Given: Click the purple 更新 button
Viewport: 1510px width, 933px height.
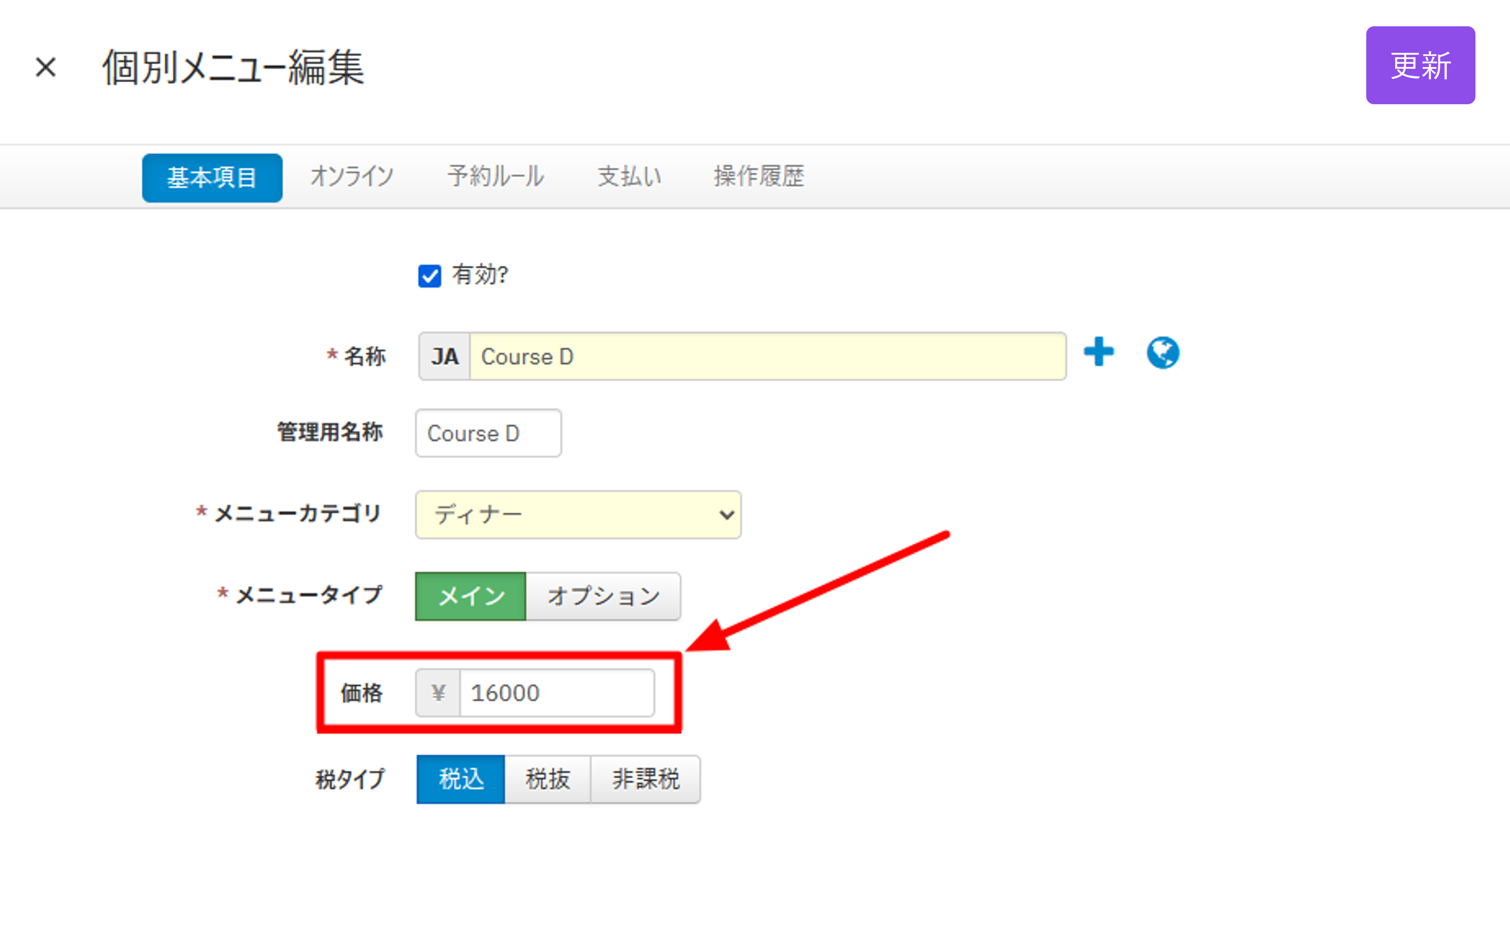Looking at the screenshot, I should click(1420, 66).
